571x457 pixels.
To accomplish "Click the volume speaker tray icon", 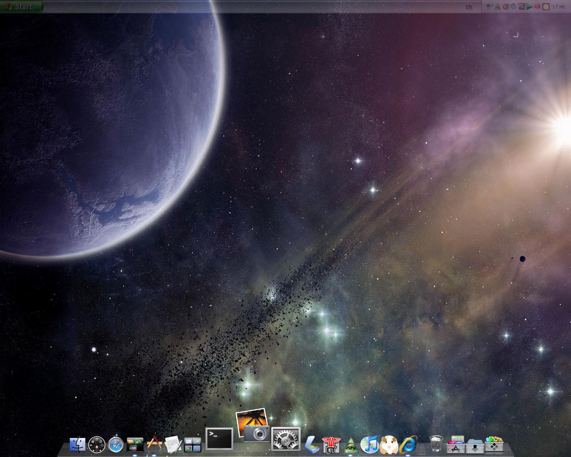I will coord(505,7).
